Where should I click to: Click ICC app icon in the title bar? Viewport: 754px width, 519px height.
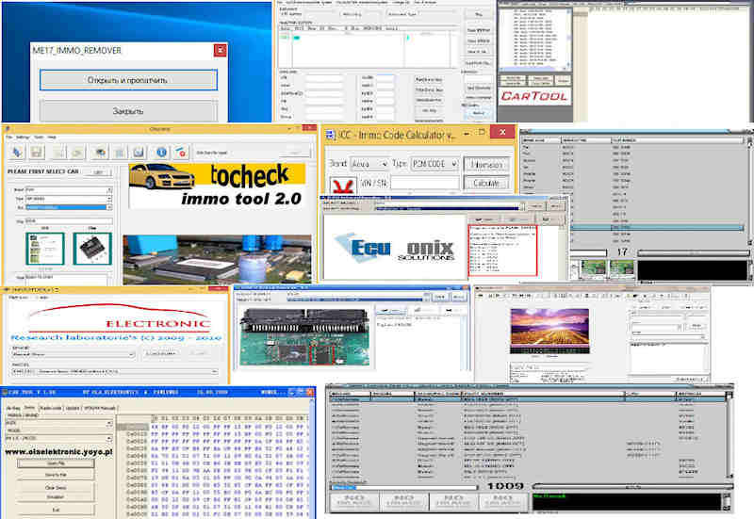coord(331,135)
